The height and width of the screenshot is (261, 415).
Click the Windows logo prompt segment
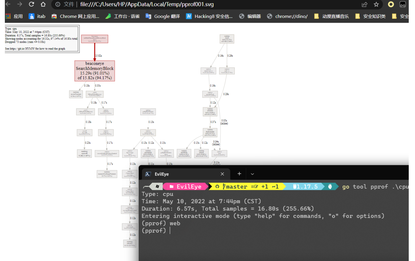click(157, 186)
